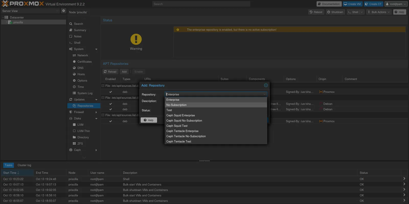Click the Create VM button
The height and width of the screenshot is (204, 409).
352,4
